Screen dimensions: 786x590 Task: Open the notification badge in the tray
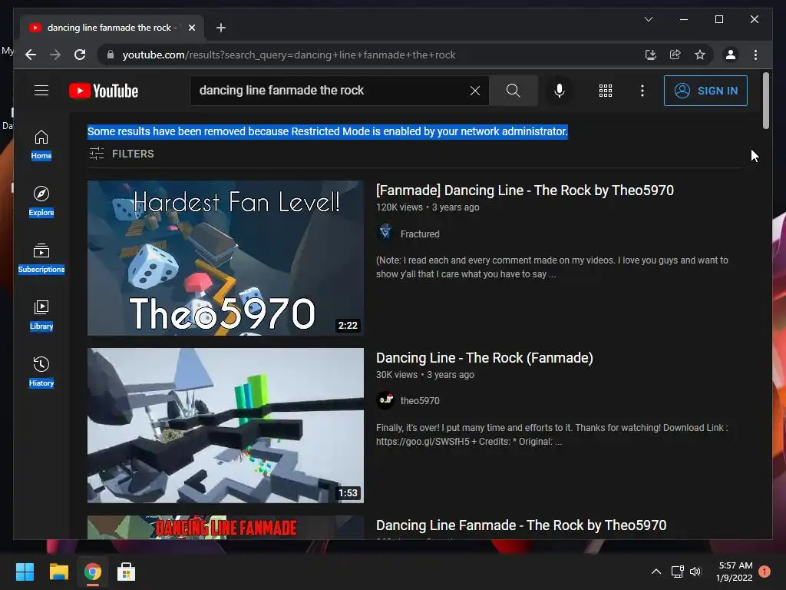click(765, 572)
